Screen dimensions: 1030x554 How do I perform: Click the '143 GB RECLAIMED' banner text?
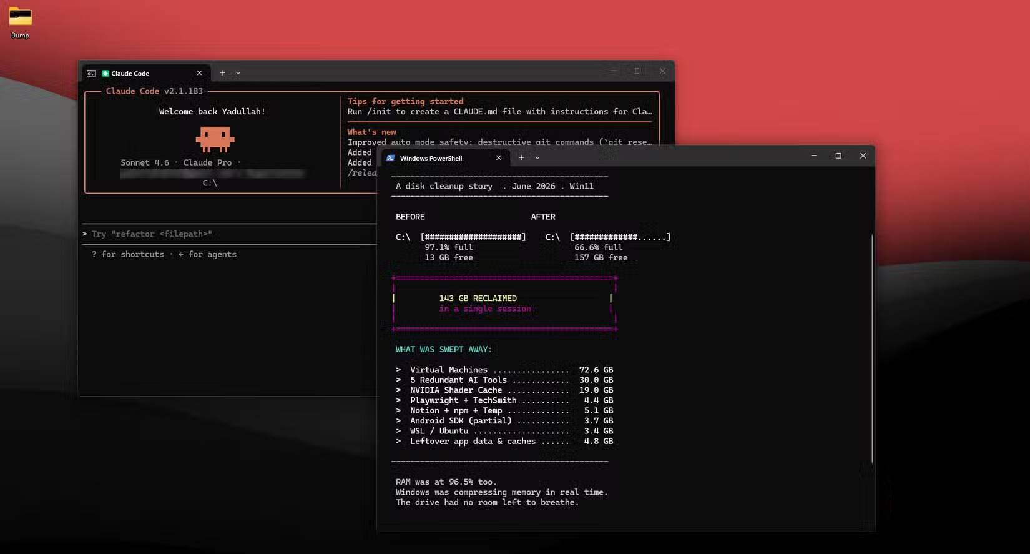pyautogui.click(x=478, y=299)
